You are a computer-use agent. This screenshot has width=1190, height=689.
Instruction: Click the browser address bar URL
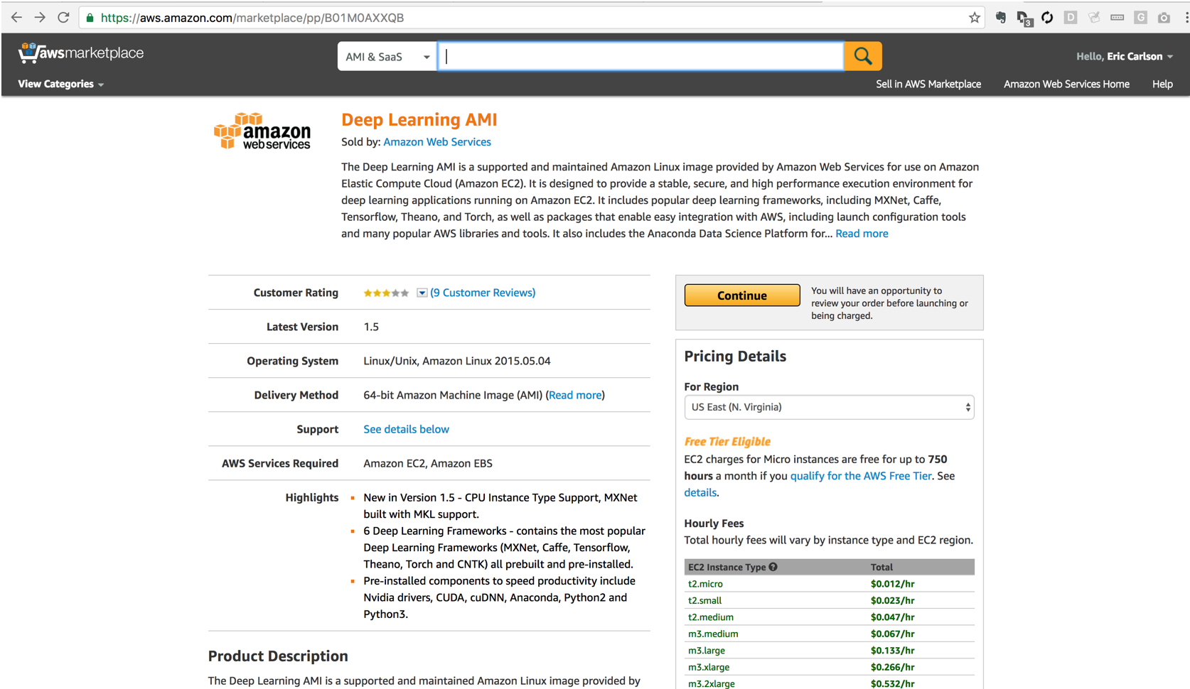[252, 18]
